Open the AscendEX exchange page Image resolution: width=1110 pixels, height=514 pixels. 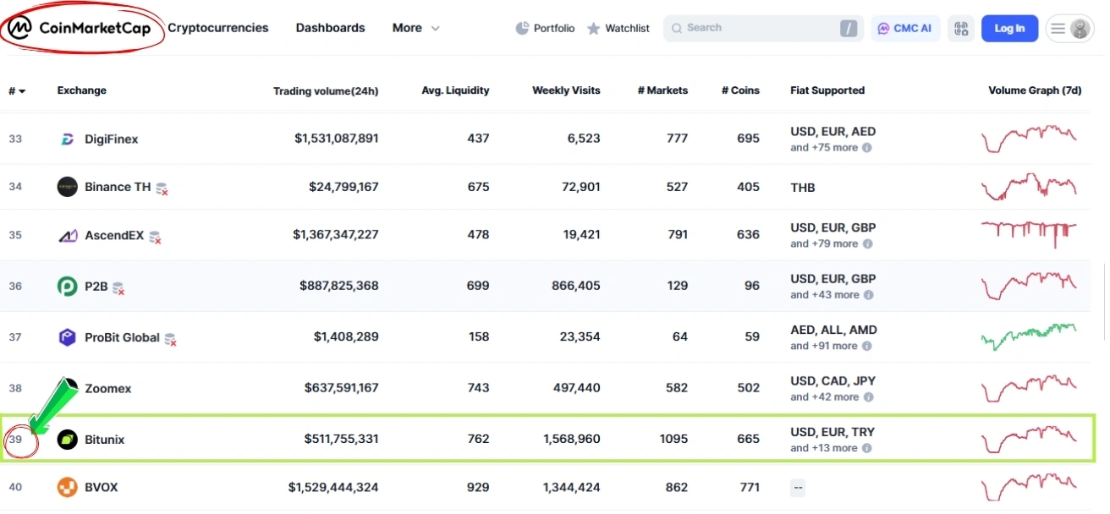click(114, 235)
